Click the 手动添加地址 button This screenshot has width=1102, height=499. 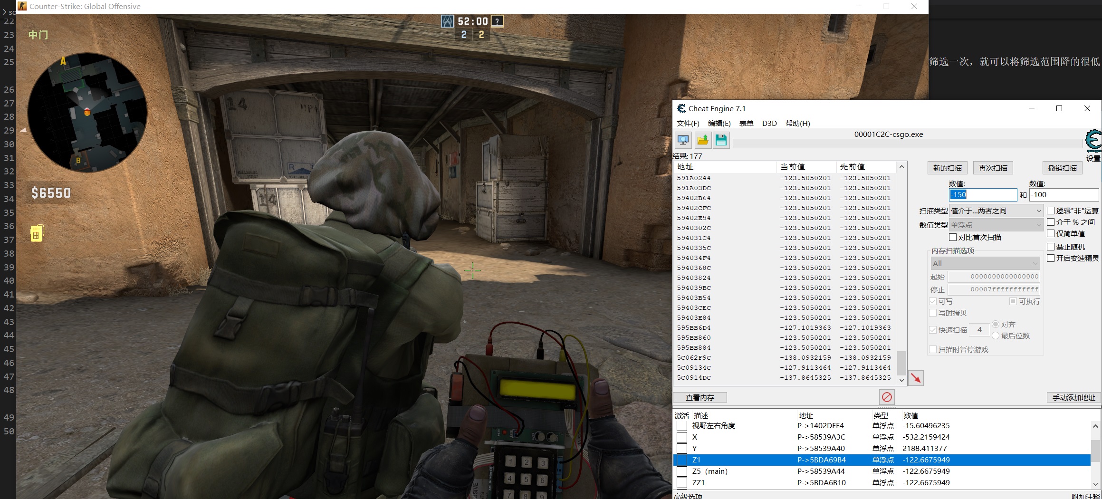(x=1073, y=397)
